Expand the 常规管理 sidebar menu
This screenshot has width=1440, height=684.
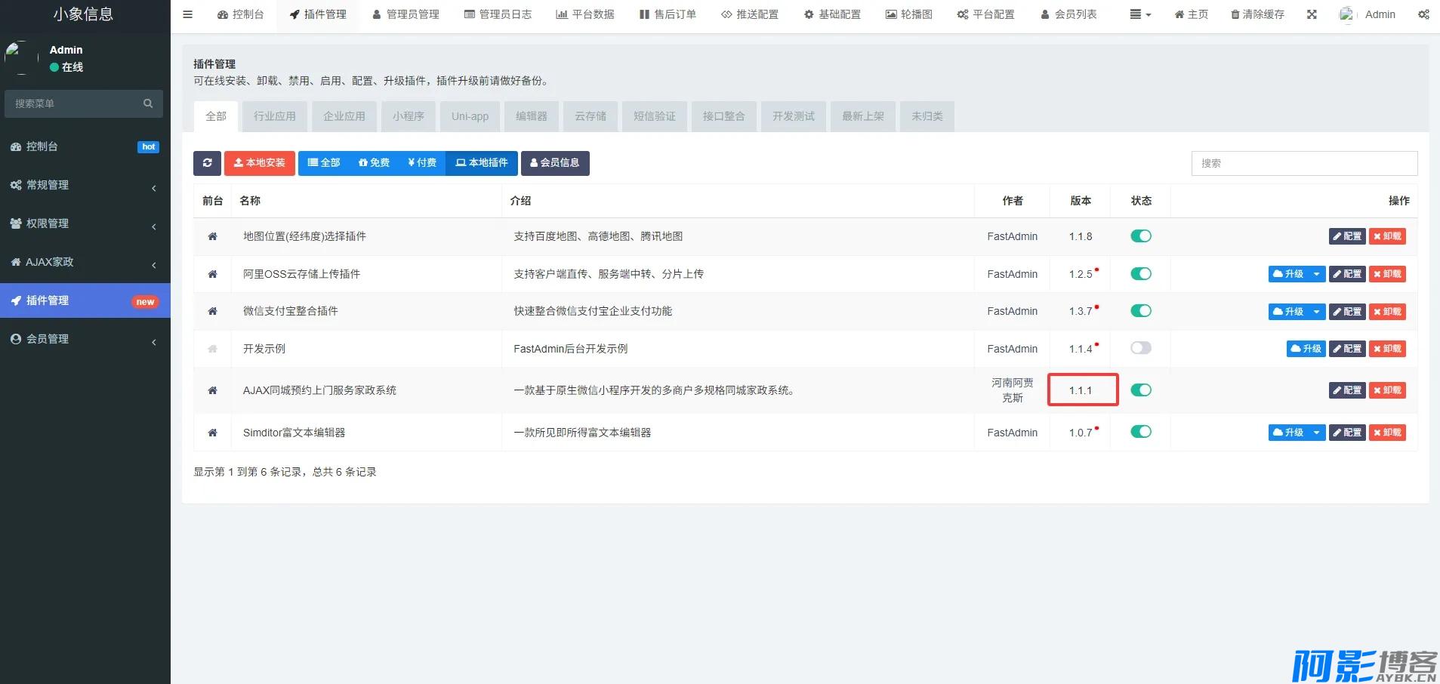click(x=85, y=185)
